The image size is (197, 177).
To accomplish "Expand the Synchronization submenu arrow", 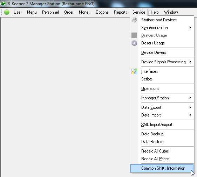I will (x=190, y=27).
